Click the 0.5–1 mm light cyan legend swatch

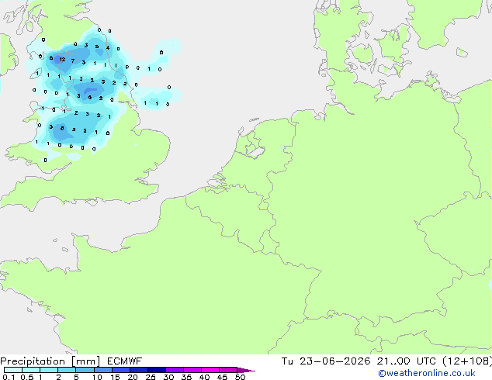31,370
